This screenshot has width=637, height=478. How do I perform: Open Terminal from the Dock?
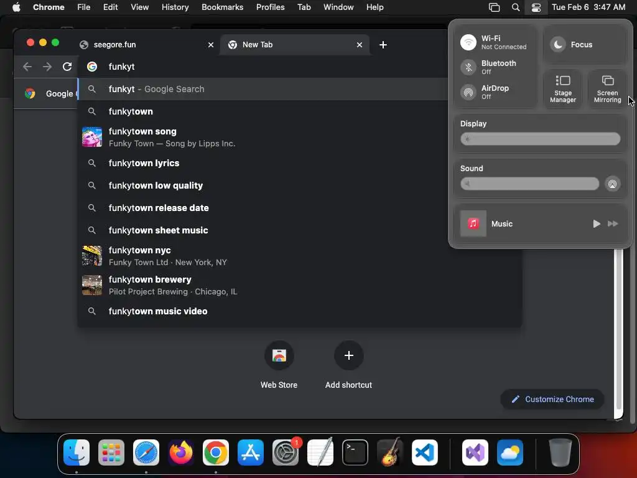coord(355,452)
